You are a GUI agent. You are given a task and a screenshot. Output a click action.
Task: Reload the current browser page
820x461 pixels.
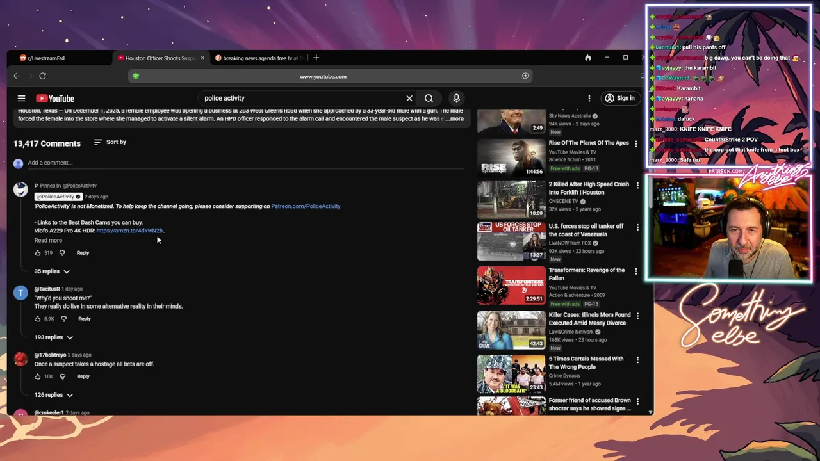[42, 76]
